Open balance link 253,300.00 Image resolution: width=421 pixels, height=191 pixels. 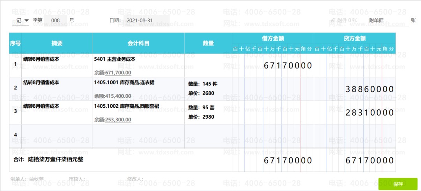click(118, 120)
